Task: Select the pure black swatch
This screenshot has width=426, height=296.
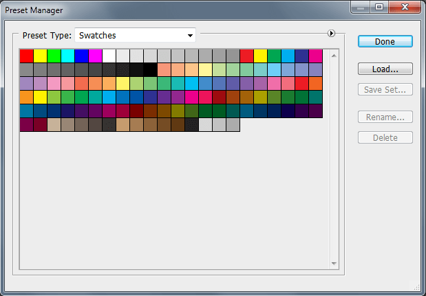Action: point(150,69)
